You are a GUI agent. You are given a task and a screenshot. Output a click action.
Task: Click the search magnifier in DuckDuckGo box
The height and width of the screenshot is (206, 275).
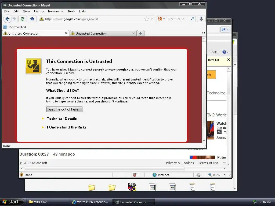(192, 19)
